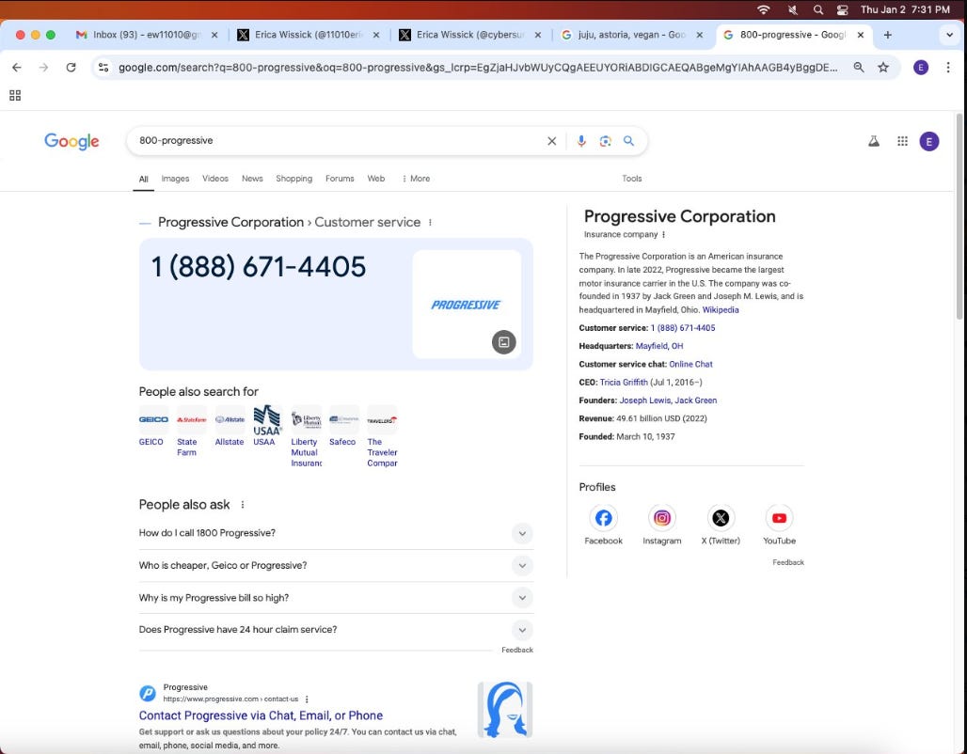Viewport: 967px width, 754px height.
Task: Click the Google search input field
Action: point(340,141)
